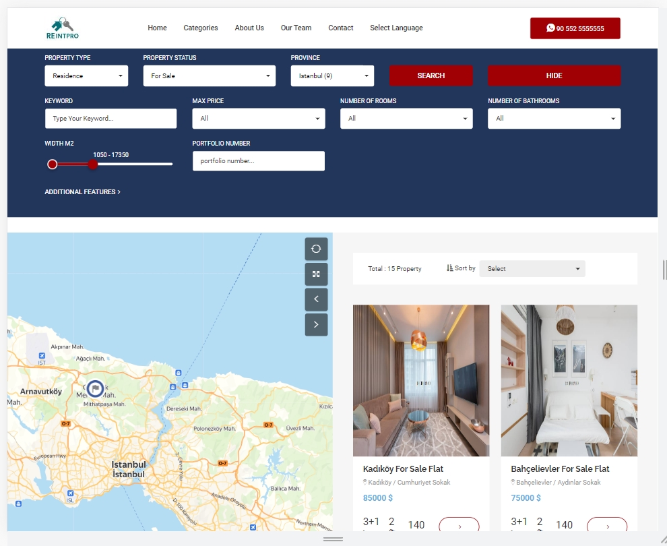
Task: Click Kadıköy / Cumhuriyet Sokak address
Action: click(x=409, y=482)
